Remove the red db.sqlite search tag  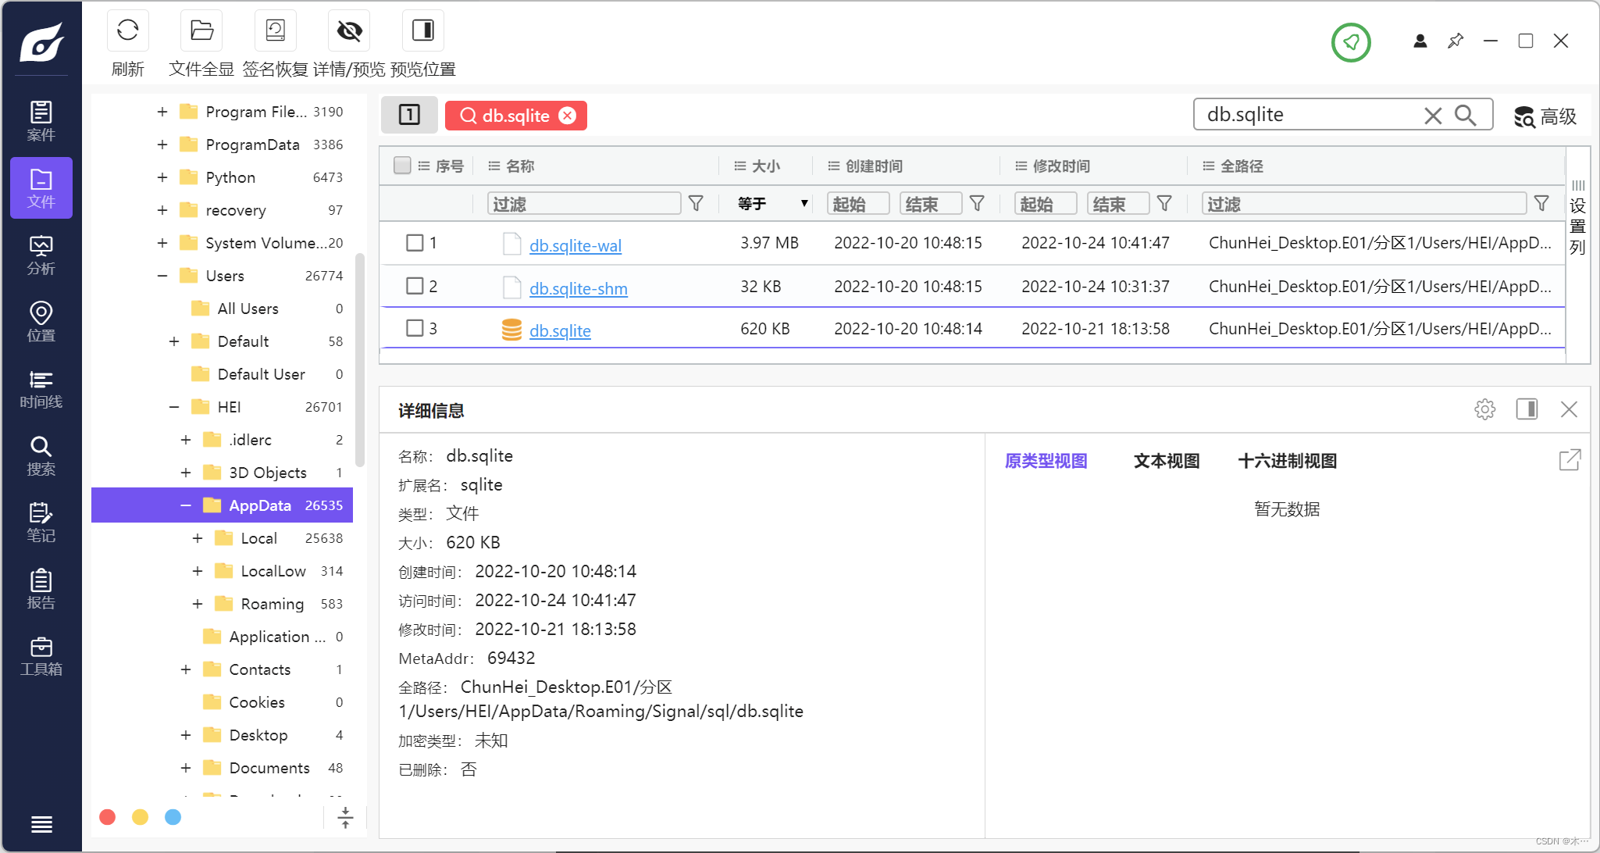coord(568,116)
